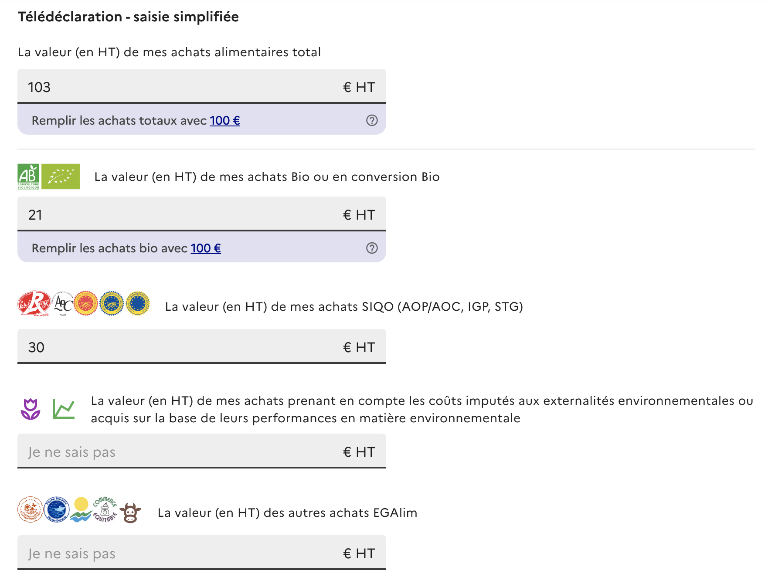Screen dimensions: 768x577
Task: Click the AB Agriculture Biologique logo
Action: pyautogui.click(x=28, y=176)
